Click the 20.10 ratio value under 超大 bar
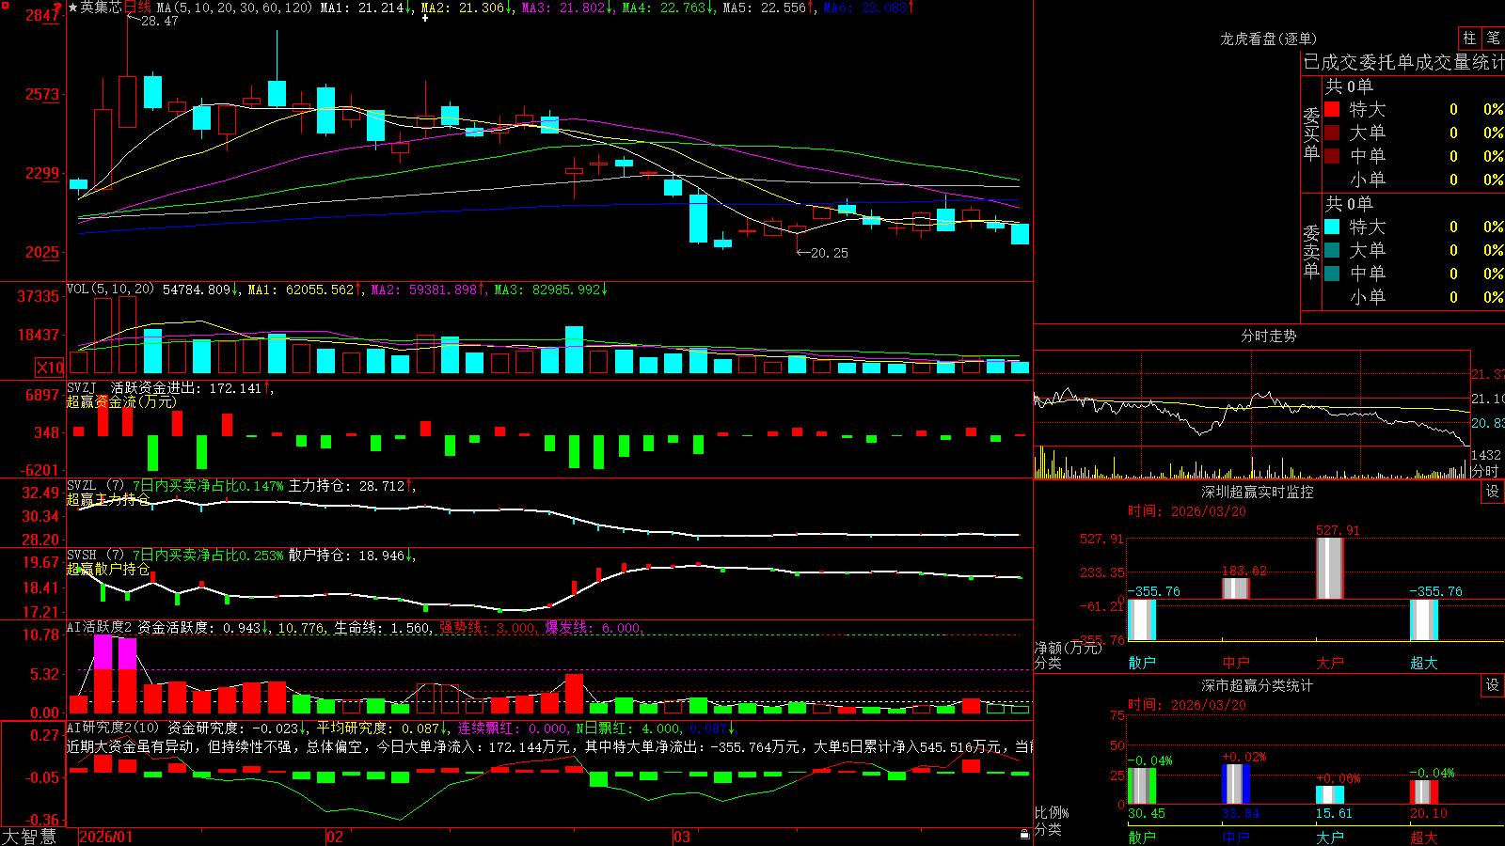Viewport: 1505px width, 846px height. pos(1429,813)
